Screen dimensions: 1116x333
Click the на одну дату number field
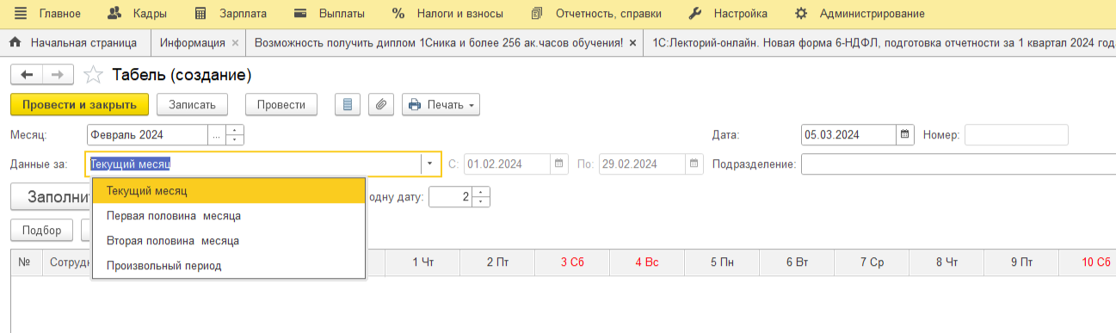coord(451,197)
